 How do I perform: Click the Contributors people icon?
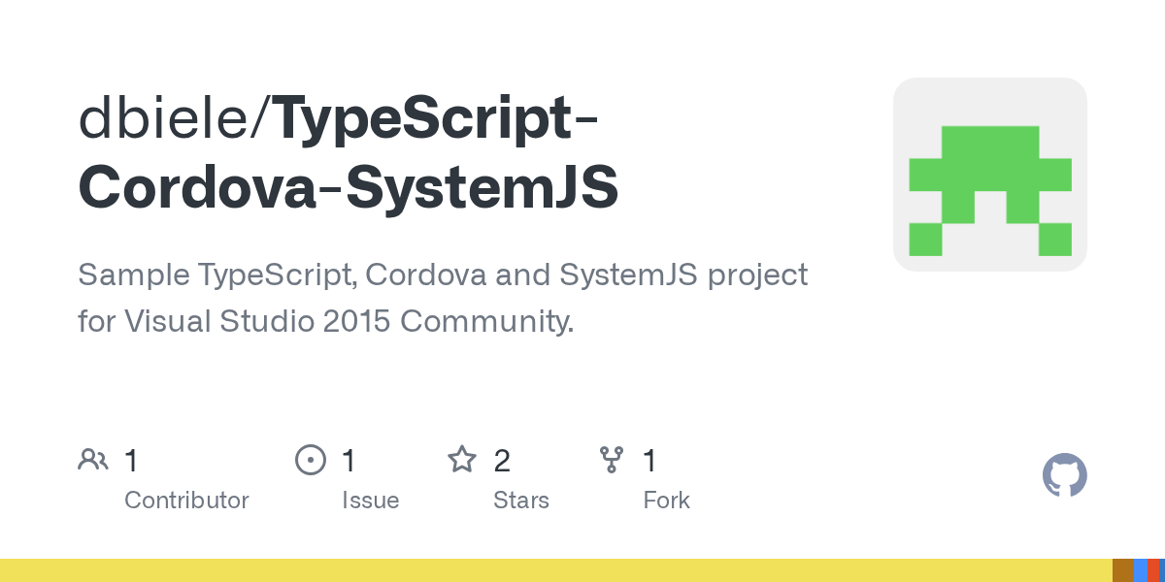pos(92,459)
